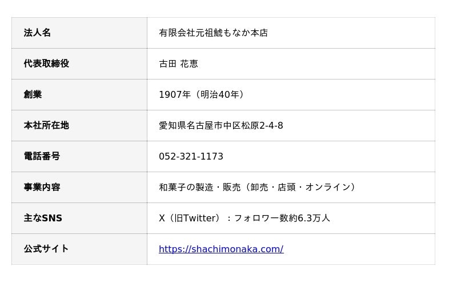
Task: Select the representative's name 古田 花恵
Action: [x=178, y=64]
